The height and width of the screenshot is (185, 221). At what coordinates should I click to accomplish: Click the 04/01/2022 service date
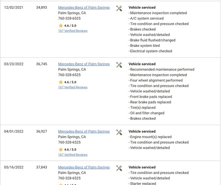[14, 132]
